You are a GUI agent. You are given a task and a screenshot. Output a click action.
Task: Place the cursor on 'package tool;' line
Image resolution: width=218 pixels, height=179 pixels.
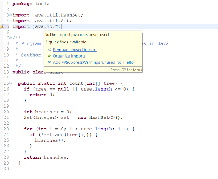click(31, 4)
